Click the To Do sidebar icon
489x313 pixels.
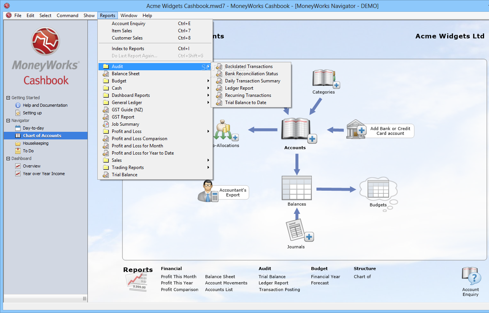18,151
